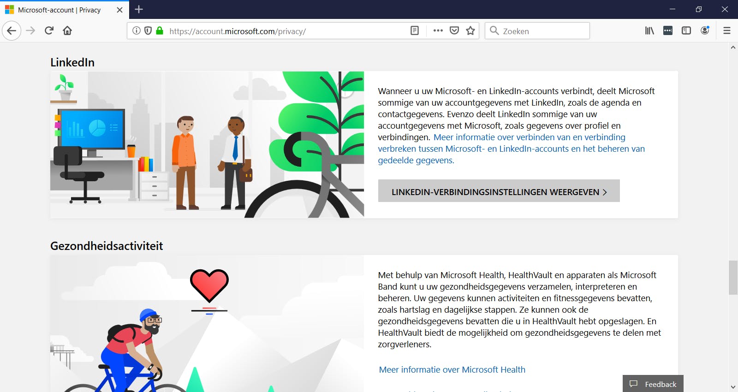Click the Gezondheidsactiviteit section heading
Viewport: 738px width, 392px height.
(x=107, y=246)
